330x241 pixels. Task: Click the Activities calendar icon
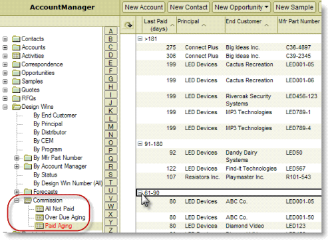coord(16,56)
